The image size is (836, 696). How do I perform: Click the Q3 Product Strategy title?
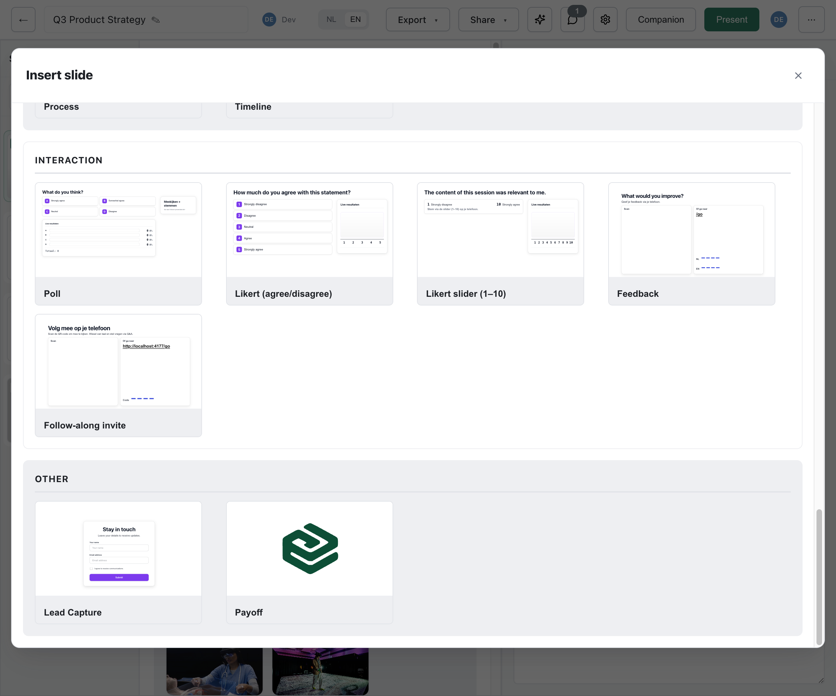pyautogui.click(x=99, y=20)
